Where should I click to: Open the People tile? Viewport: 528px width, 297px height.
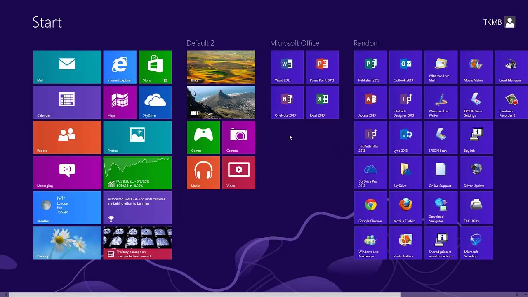67,137
